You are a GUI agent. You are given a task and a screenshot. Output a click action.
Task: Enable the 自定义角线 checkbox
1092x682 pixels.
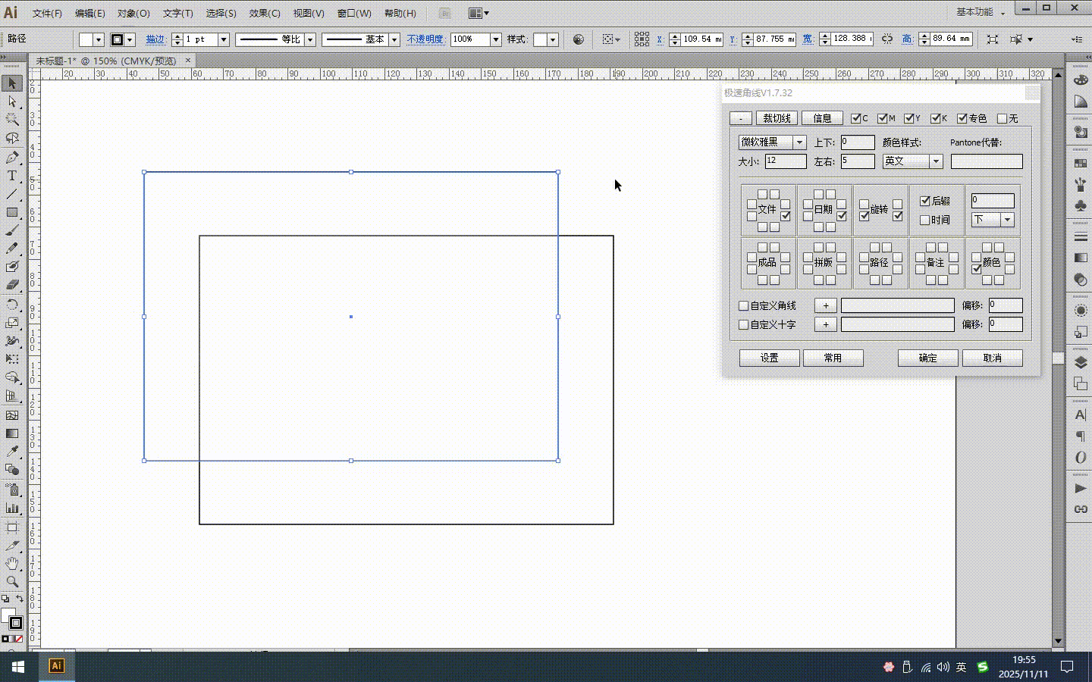click(x=744, y=305)
